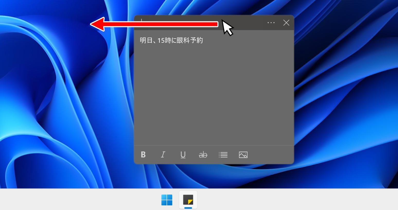This screenshot has width=398, height=210.
Task: Open the three-dot menu of the note
Action: (x=271, y=23)
